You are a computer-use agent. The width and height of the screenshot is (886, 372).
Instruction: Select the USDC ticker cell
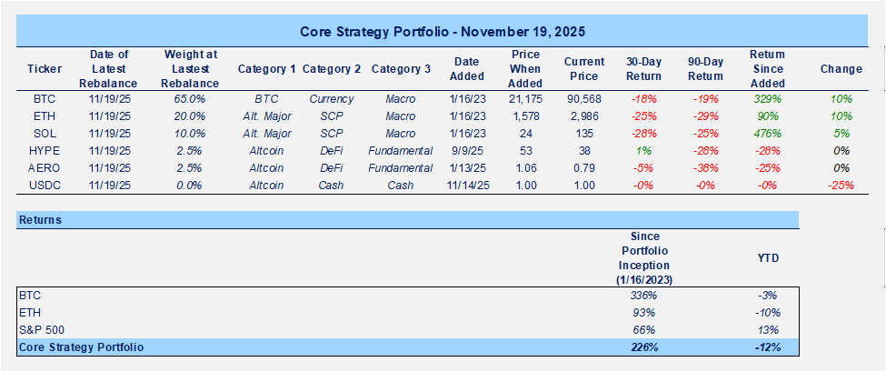pyautogui.click(x=45, y=186)
